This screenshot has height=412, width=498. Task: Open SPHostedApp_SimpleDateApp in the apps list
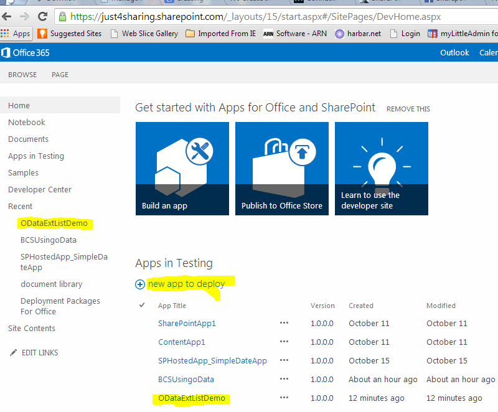point(212,360)
